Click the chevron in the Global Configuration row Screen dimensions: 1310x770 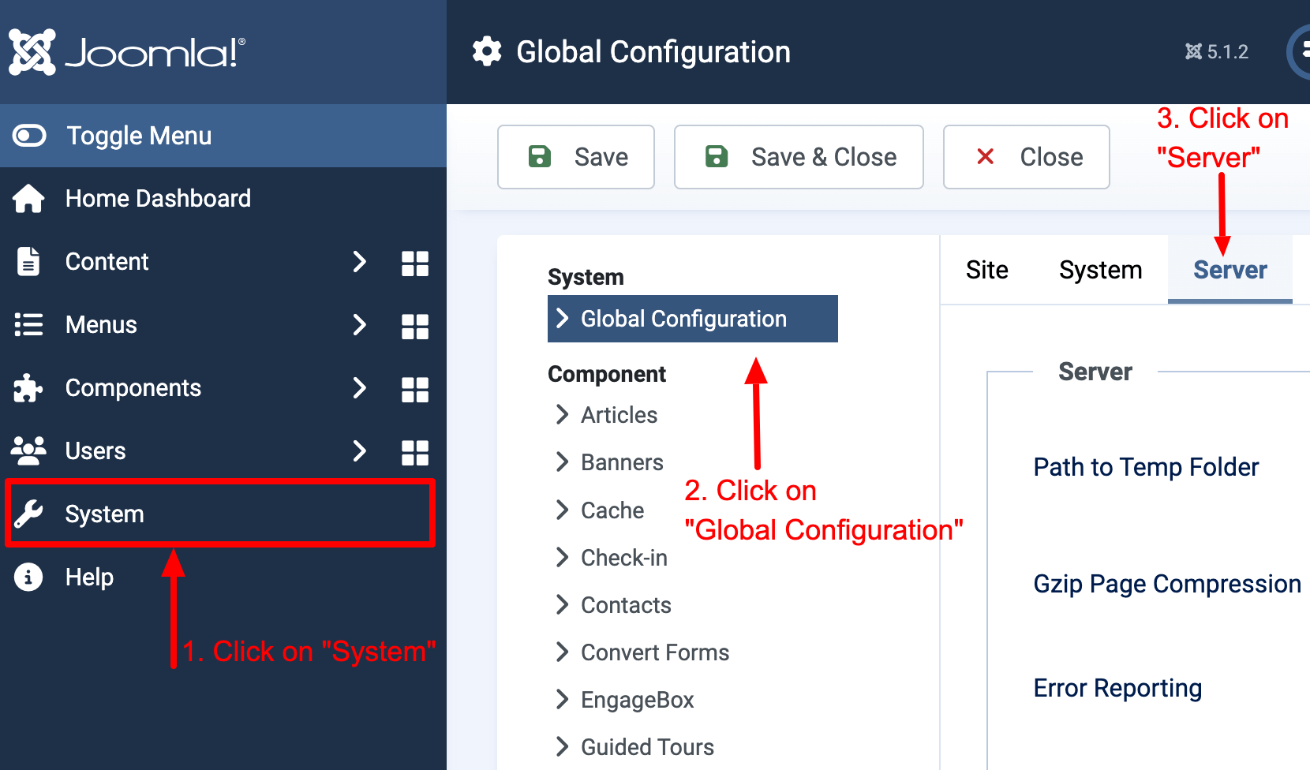tap(562, 318)
